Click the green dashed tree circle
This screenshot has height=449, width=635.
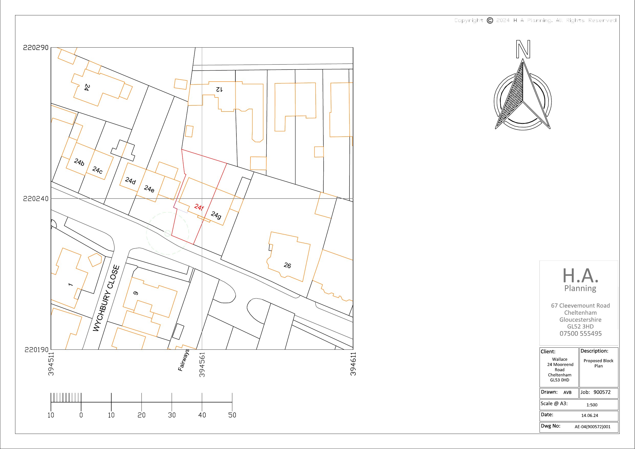pyautogui.click(x=168, y=233)
